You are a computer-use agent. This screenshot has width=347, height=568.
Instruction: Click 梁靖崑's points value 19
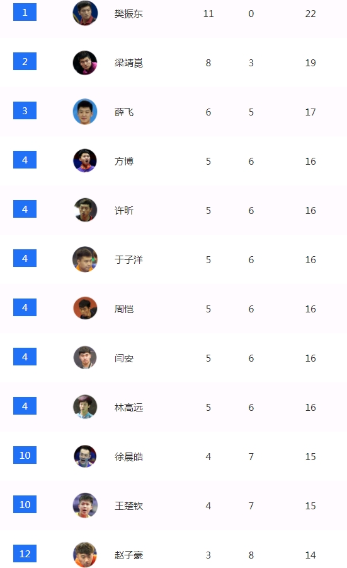click(x=310, y=63)
